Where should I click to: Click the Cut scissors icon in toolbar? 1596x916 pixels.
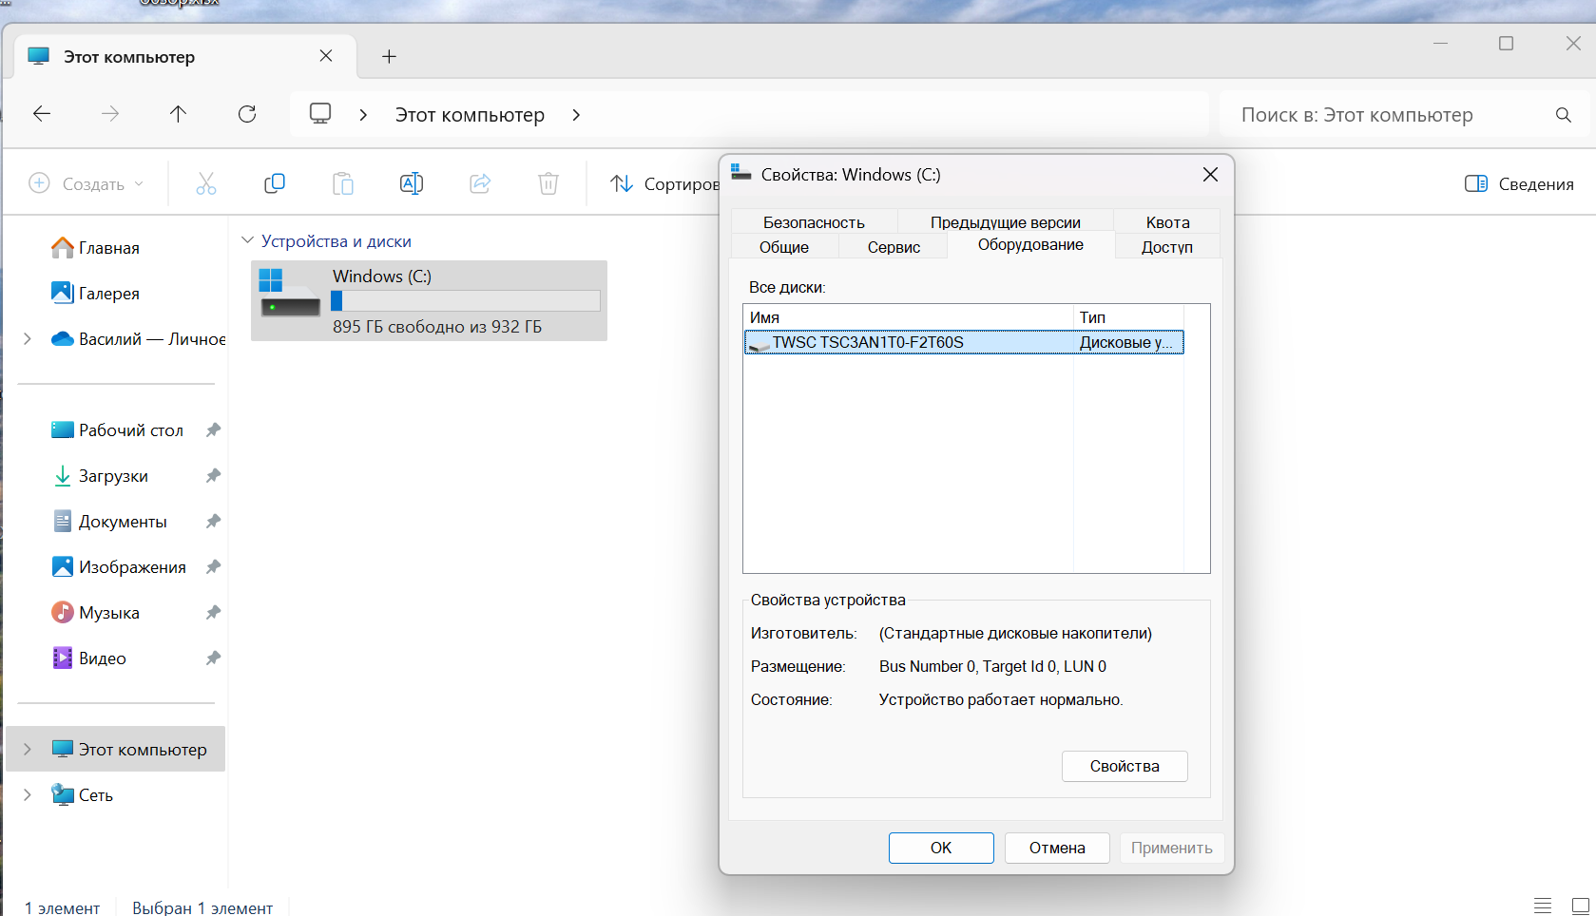[x=206, y=183]
